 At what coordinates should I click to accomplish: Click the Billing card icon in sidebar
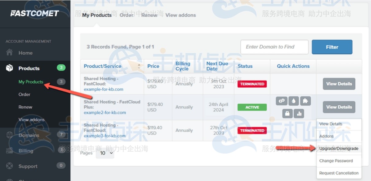click(x=10, y=150)
